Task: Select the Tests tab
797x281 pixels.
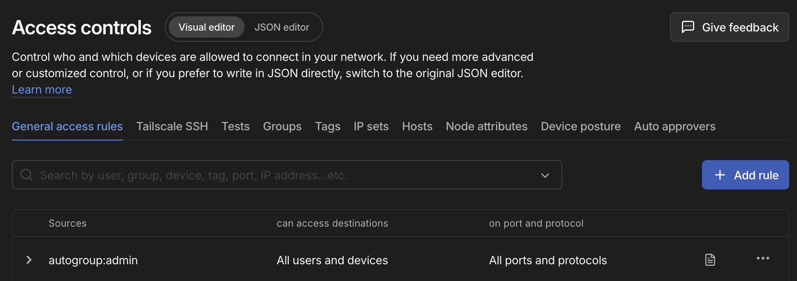Action: (x=235, y=127)
